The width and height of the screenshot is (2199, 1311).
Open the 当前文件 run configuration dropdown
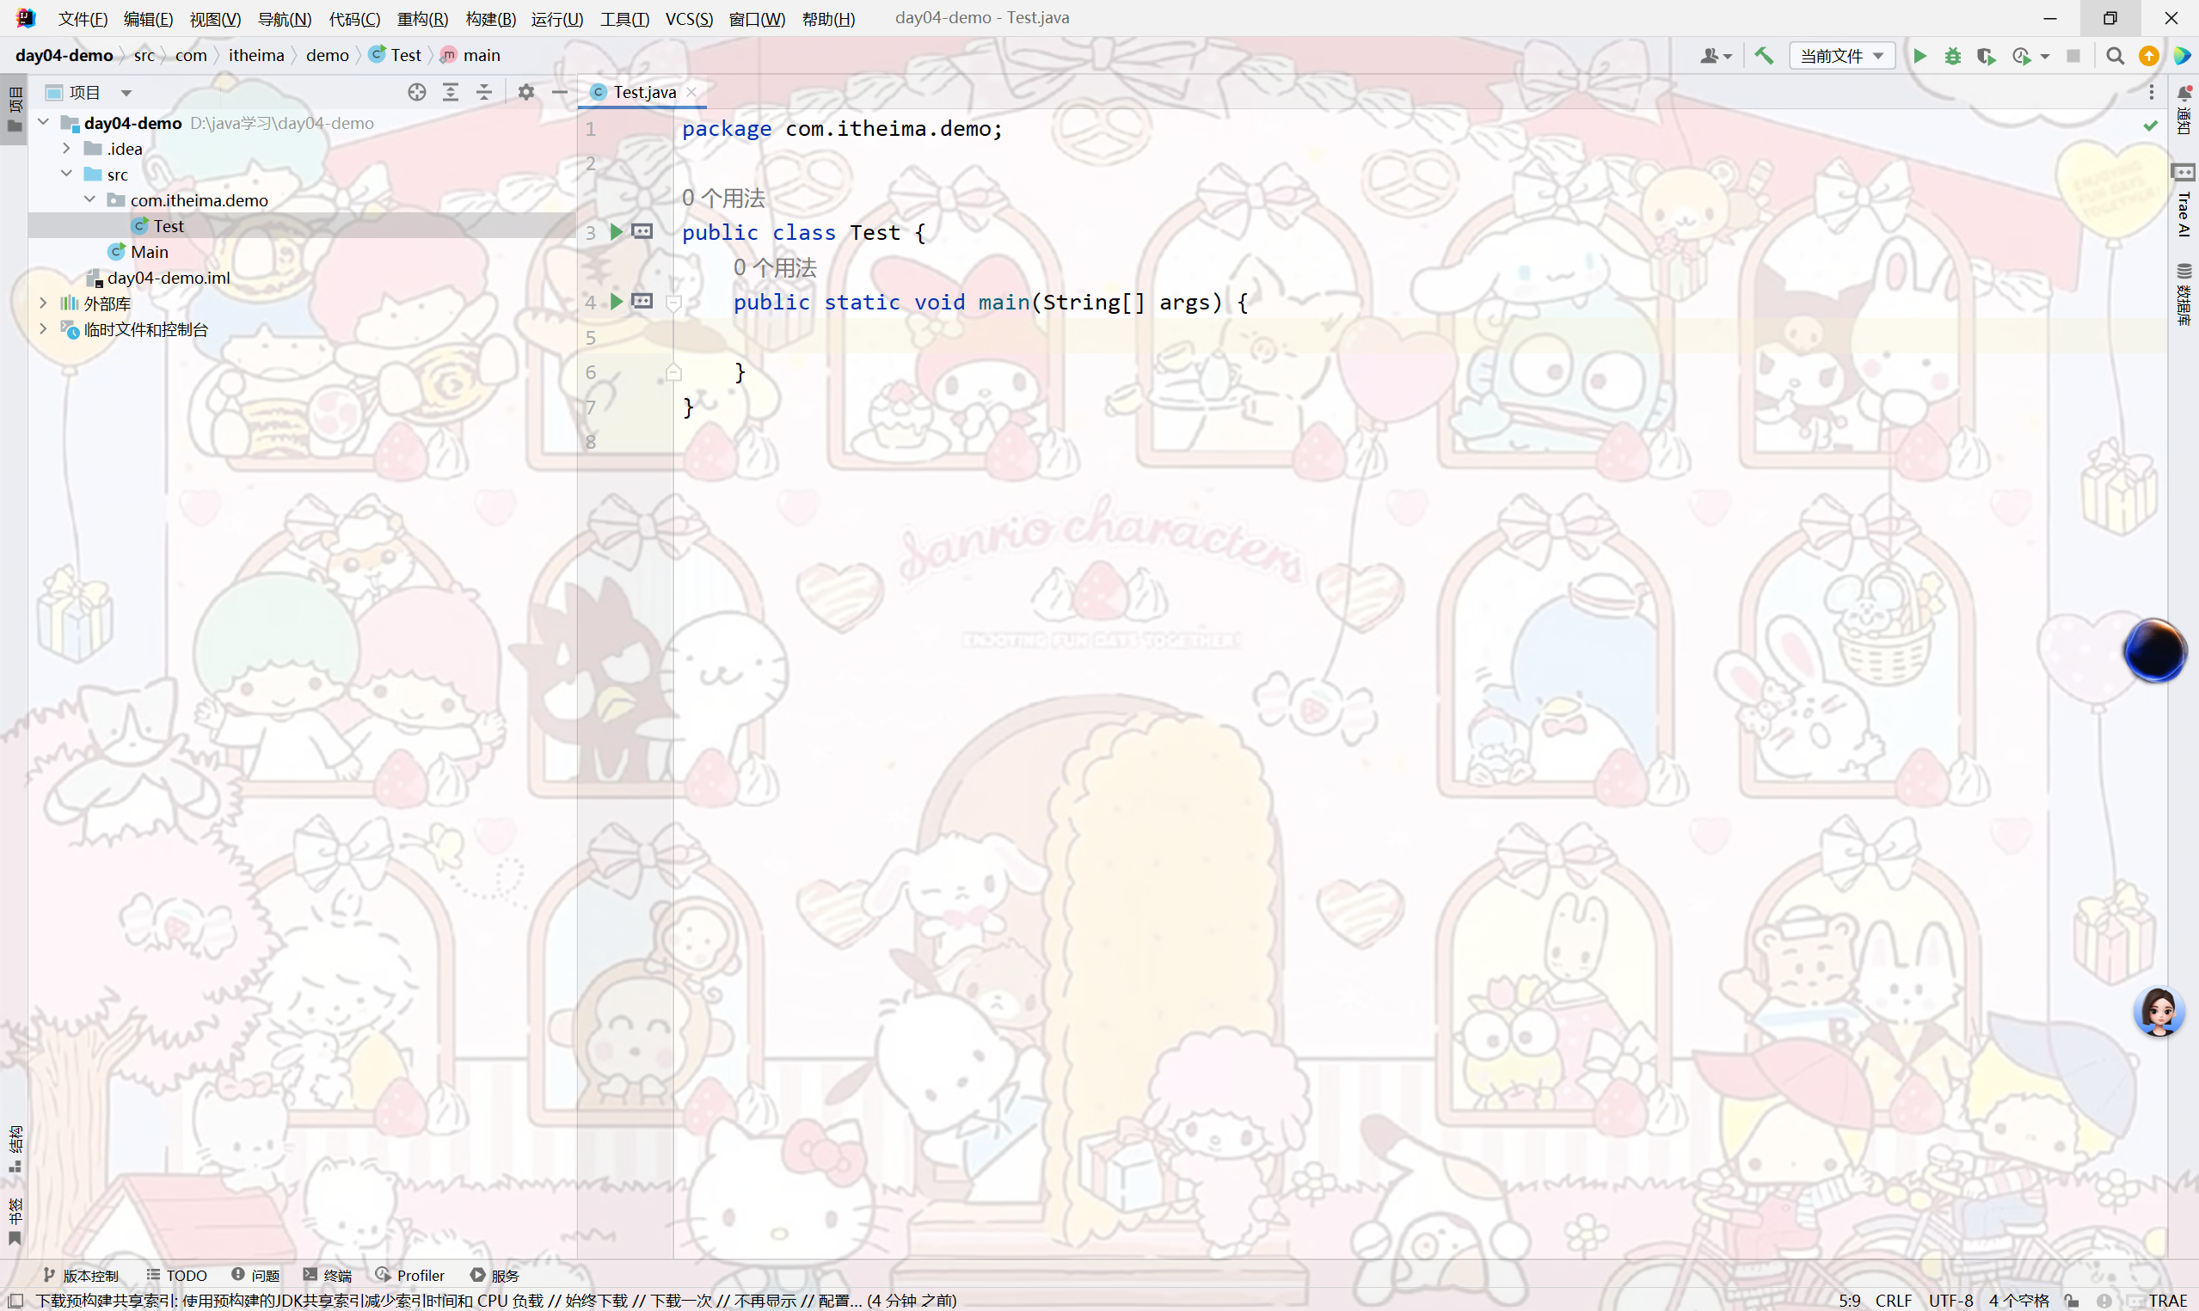click(x=1841, y=56)
